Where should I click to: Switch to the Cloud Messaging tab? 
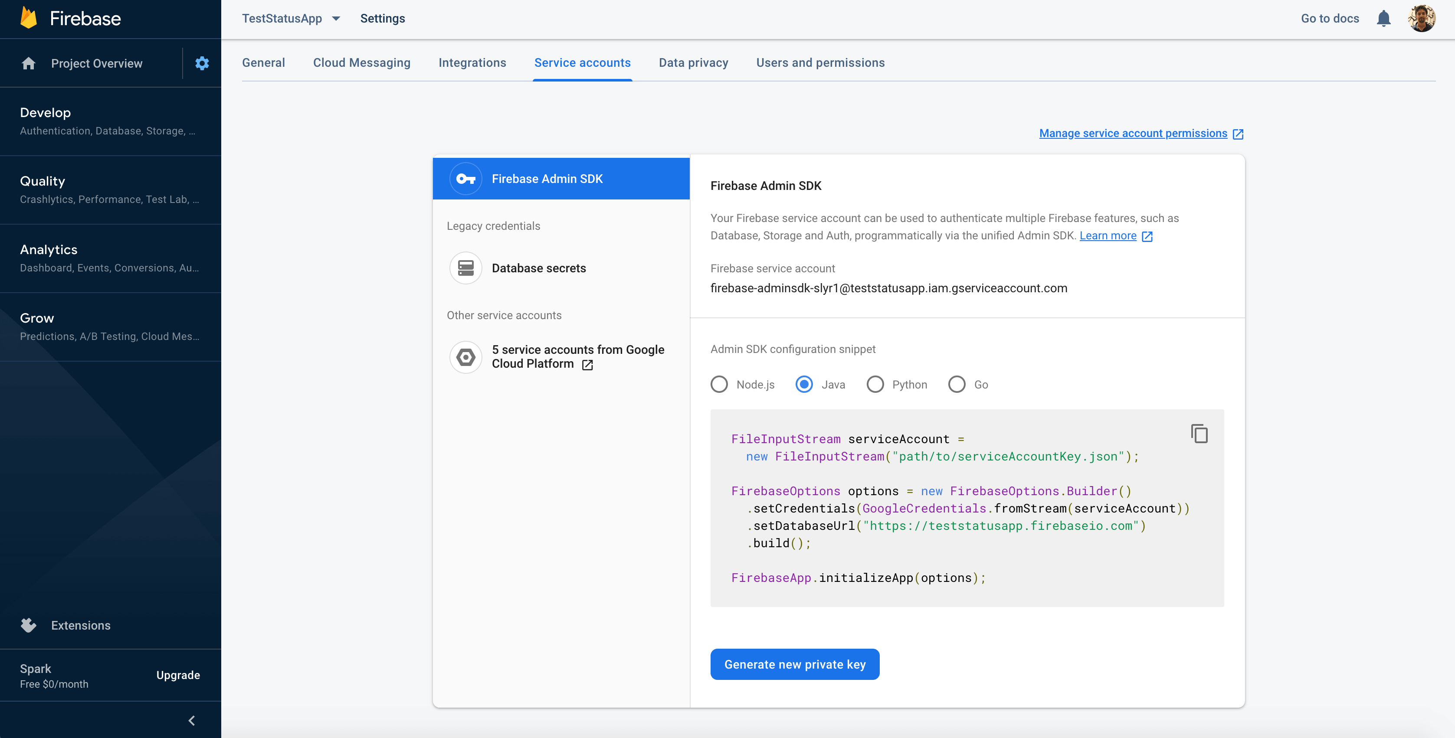361,63
